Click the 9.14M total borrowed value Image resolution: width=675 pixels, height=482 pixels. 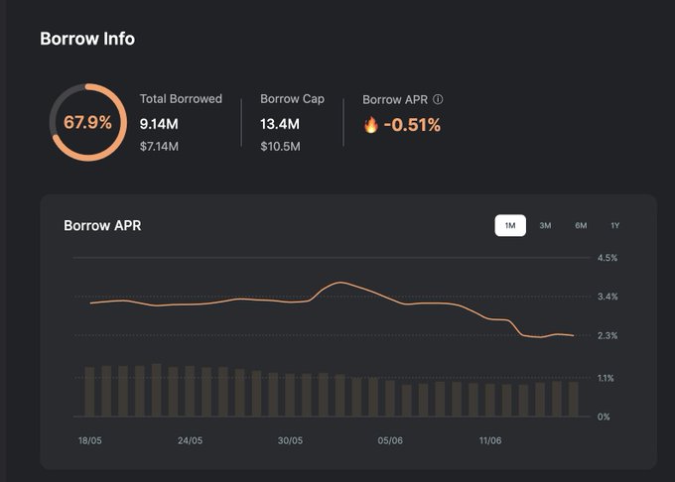click(x=159, y=124)
